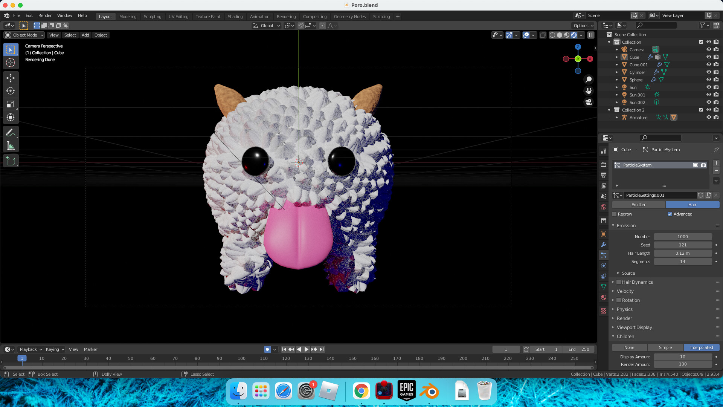Select the Measure tool
723x407 pixels.
click(11, 146)
